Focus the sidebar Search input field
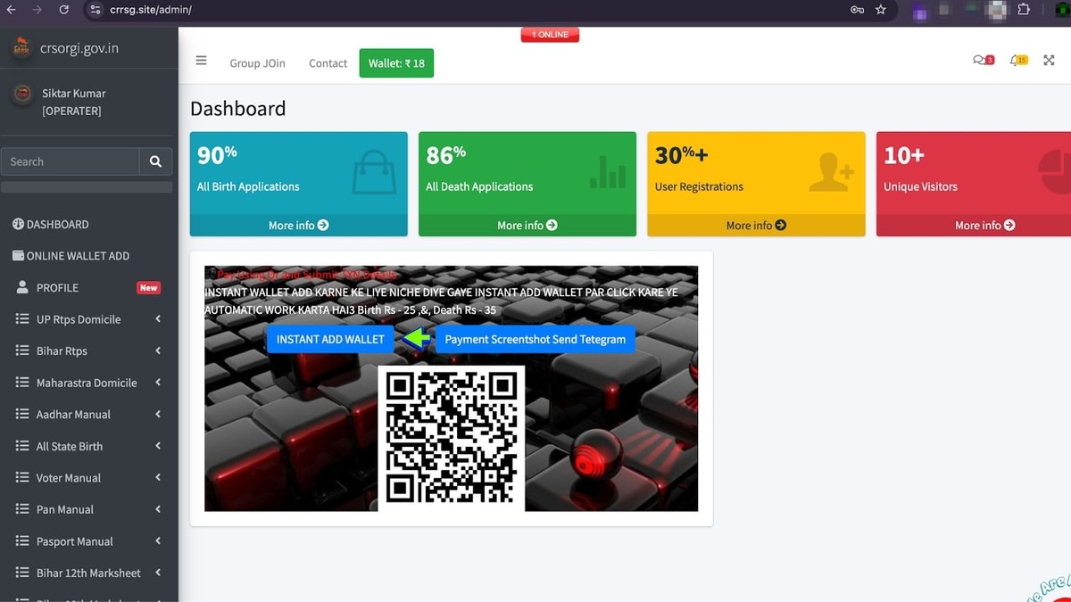 click(x=70, y=161)
